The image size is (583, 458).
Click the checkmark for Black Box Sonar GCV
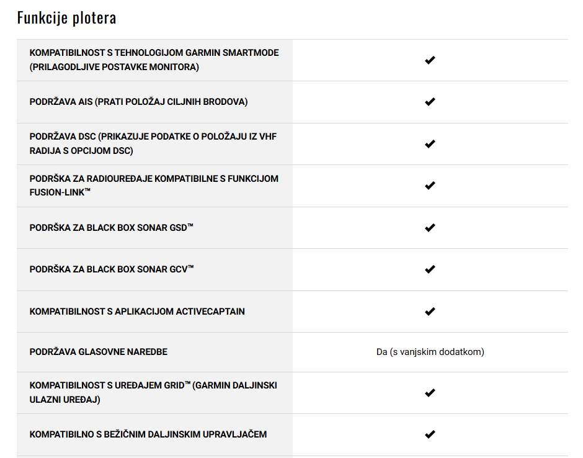[430, 269]
